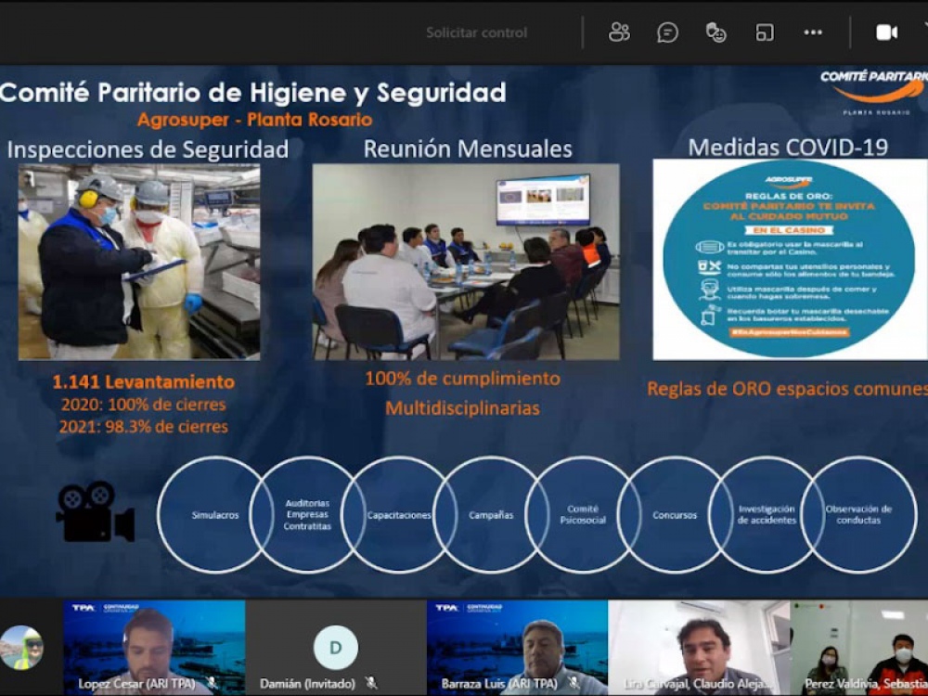
Task: Click the Investigación de accidentes circle
Action: click(x=767, y=515)
